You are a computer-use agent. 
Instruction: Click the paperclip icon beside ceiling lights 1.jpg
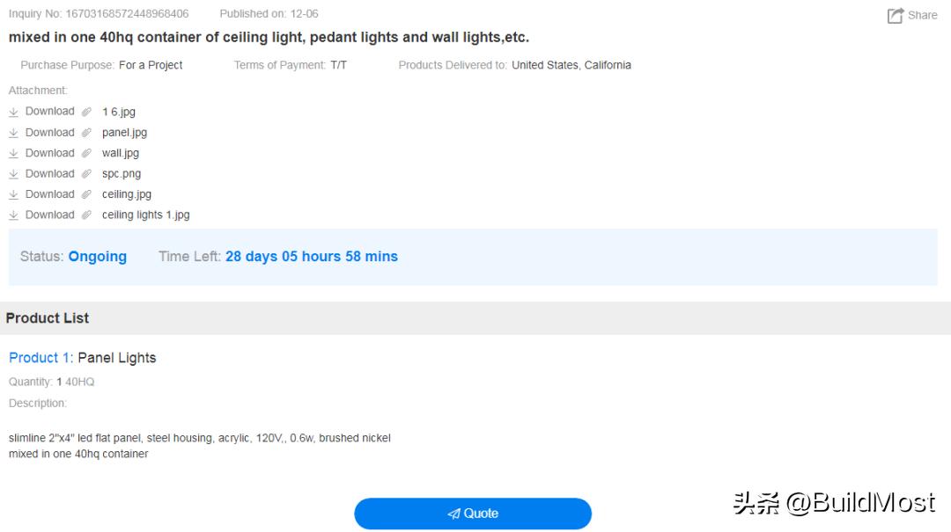[x=86, y=215]
